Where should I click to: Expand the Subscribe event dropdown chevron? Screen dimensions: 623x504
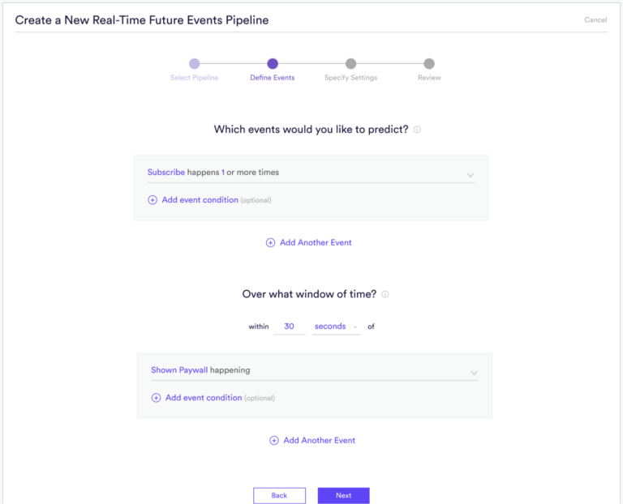(x=470, y=175)
